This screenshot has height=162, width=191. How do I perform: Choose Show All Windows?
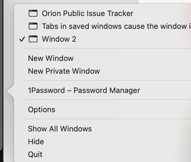click(60, 129)
